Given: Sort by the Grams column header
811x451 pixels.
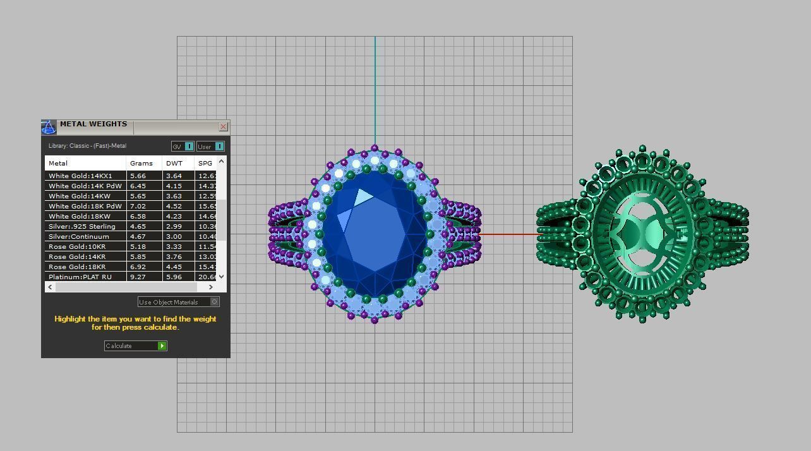Looking at the screenshot, I should [x=144, y=163].
